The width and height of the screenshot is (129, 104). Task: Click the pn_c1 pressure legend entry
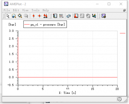(x=45, y=25)
